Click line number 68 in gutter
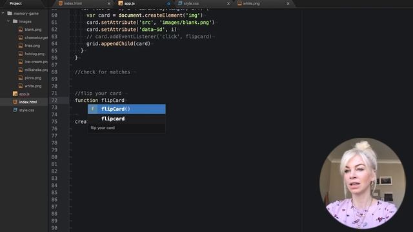Image resolution: width=413 pixels, height=232 pixels. tap(54, 72)
